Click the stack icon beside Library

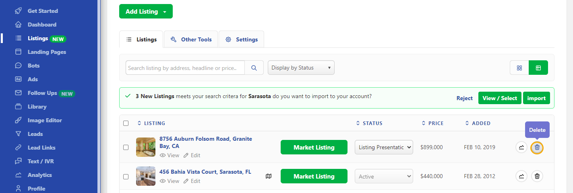[18, 107]
